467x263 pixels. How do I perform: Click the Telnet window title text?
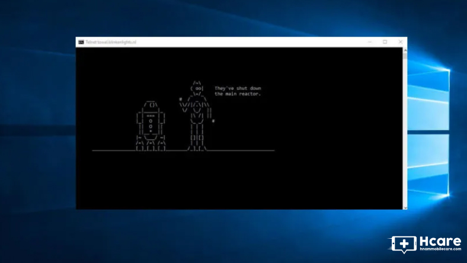tap(111, 42)
